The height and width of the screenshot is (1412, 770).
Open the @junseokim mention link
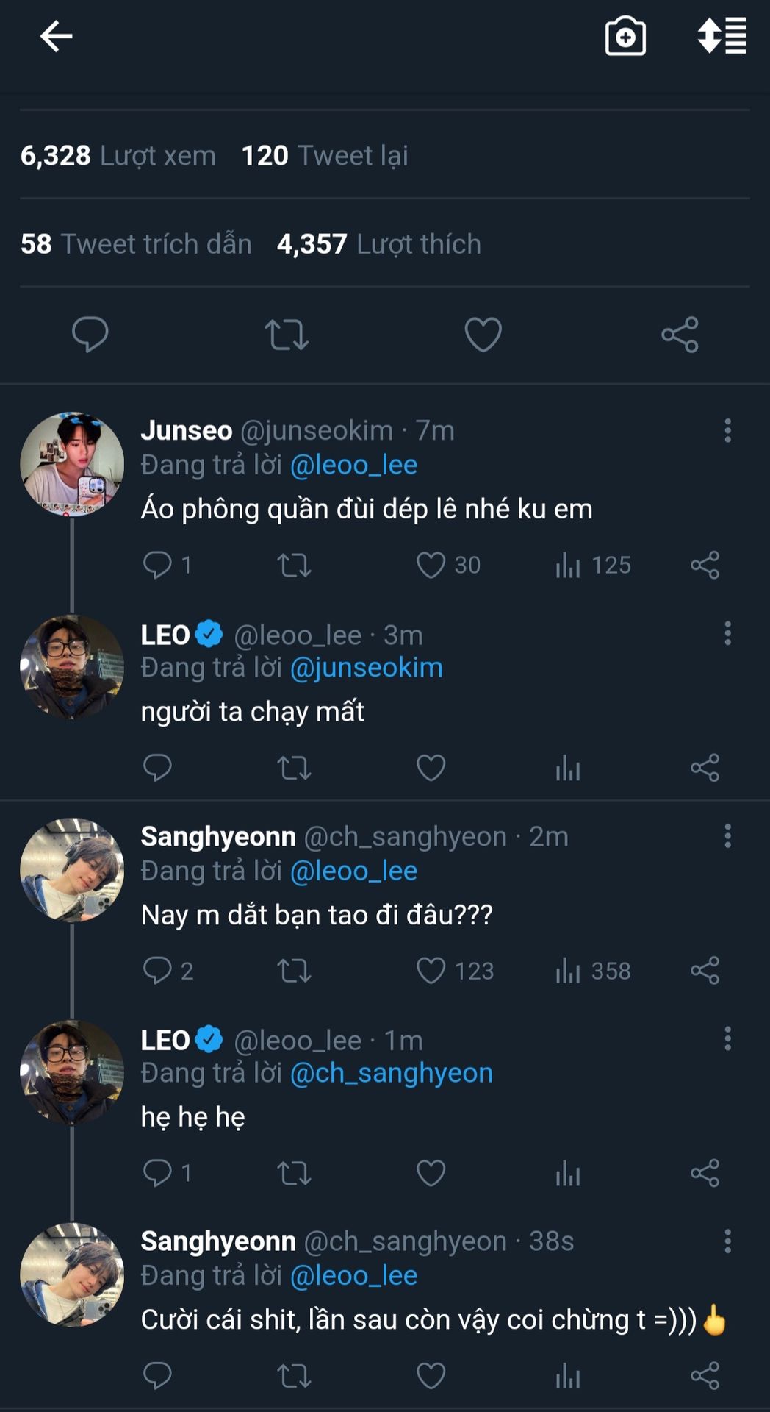pos(367,668)
